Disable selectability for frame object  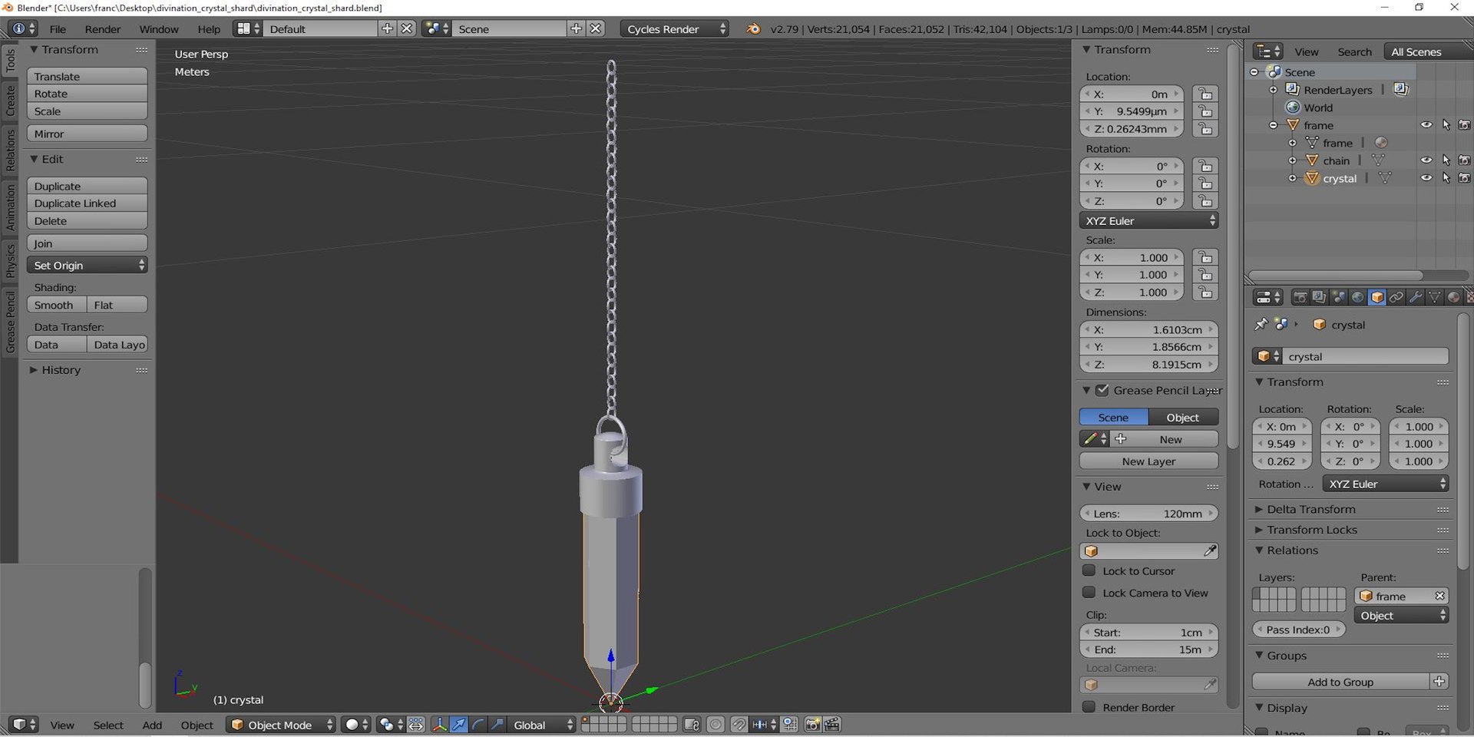pos(1446,125)
